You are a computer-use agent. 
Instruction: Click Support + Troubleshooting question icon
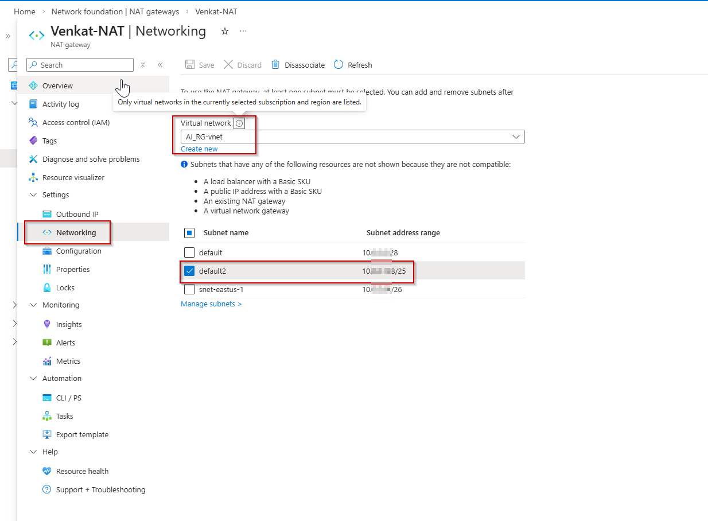(x=46, y=489)
